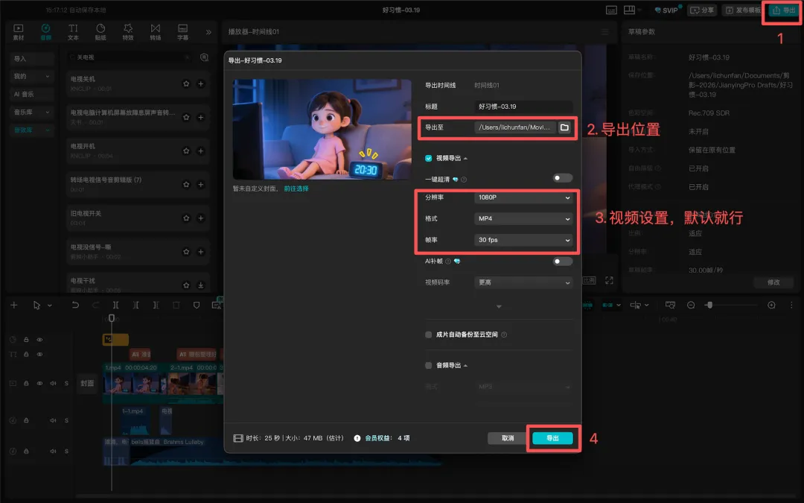Add 电视没信号–嘶 sound to the timeline
804x503 pixels.
[201, 252]
